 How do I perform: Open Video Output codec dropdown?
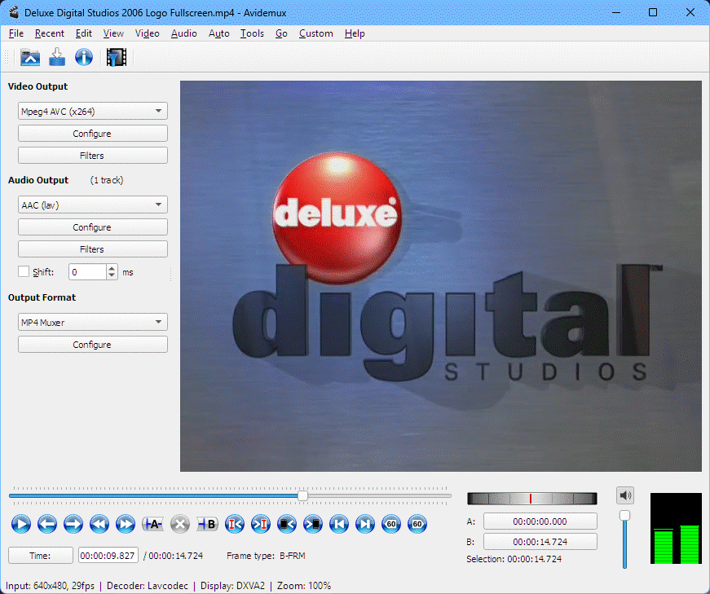click(92, 111)
